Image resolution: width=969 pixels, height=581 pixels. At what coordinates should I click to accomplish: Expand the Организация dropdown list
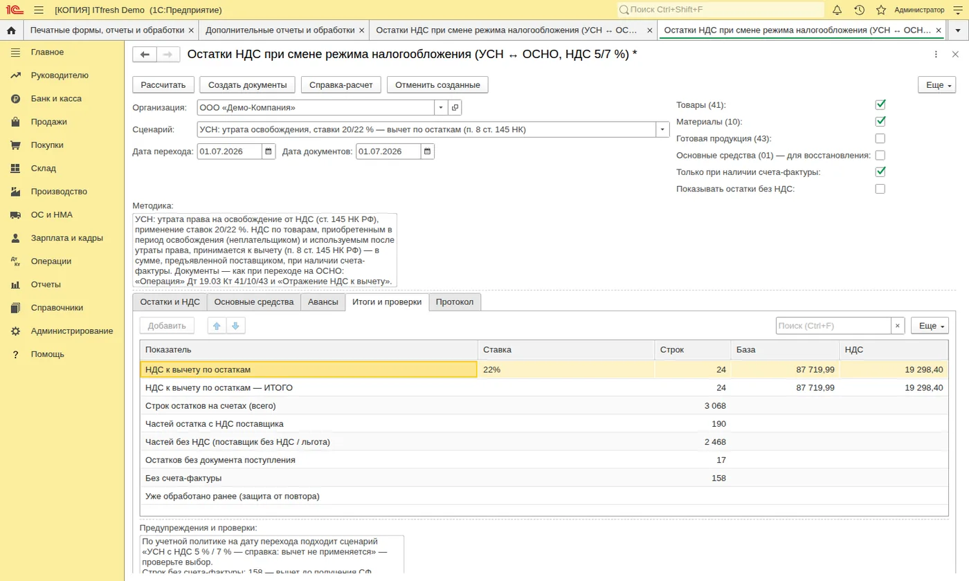point(441,108)
